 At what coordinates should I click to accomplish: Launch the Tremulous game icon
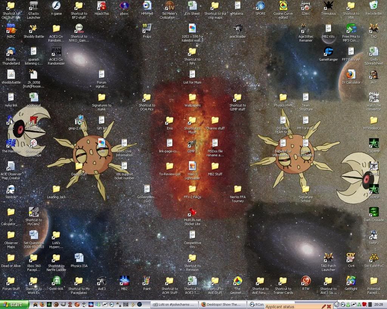coord(328,6)
